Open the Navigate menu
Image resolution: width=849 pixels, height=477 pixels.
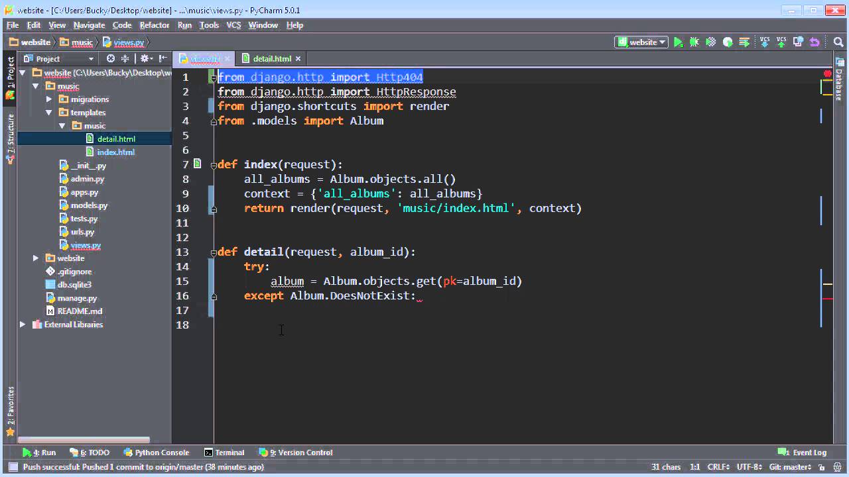[x=89, y=25]
